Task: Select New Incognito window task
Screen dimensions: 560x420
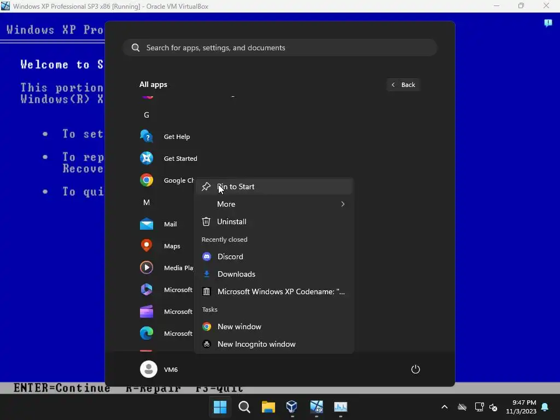Action: [x=274, y=344]
